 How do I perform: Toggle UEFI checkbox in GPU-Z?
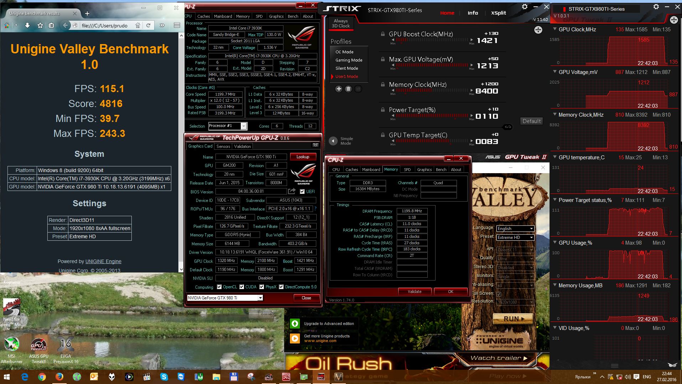tap(302, 192)
